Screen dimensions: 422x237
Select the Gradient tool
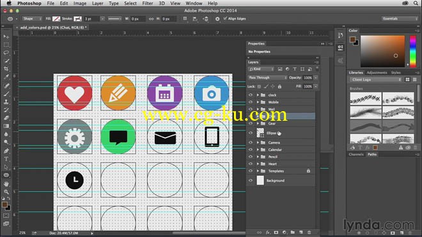pyautogui.click(x=6, y=126)
